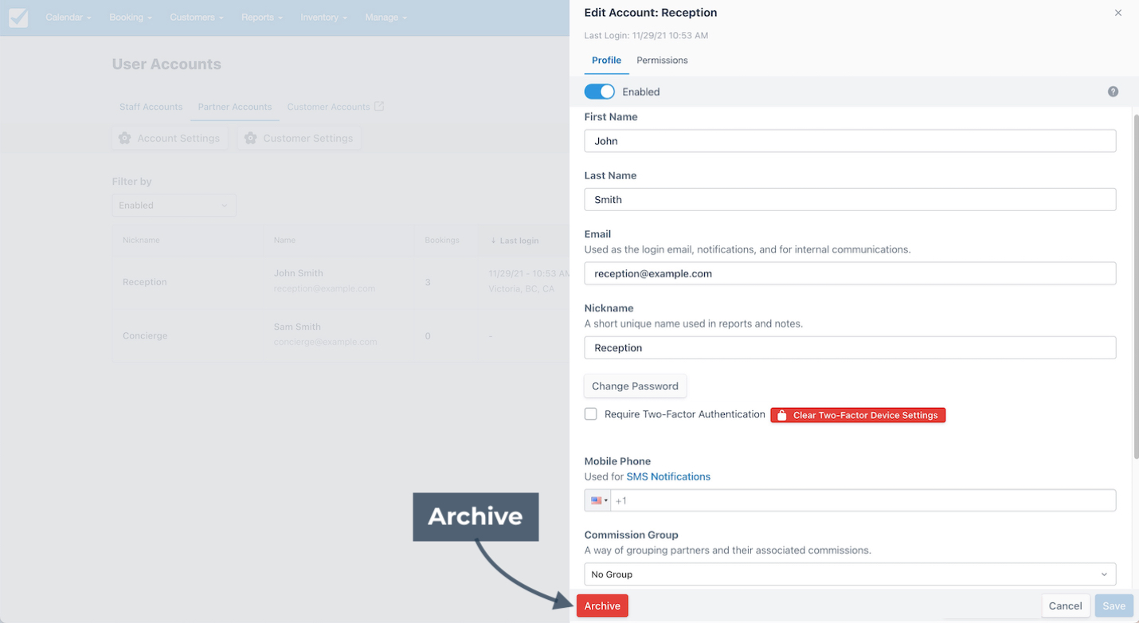Open the Manage menu

point(386,17)
